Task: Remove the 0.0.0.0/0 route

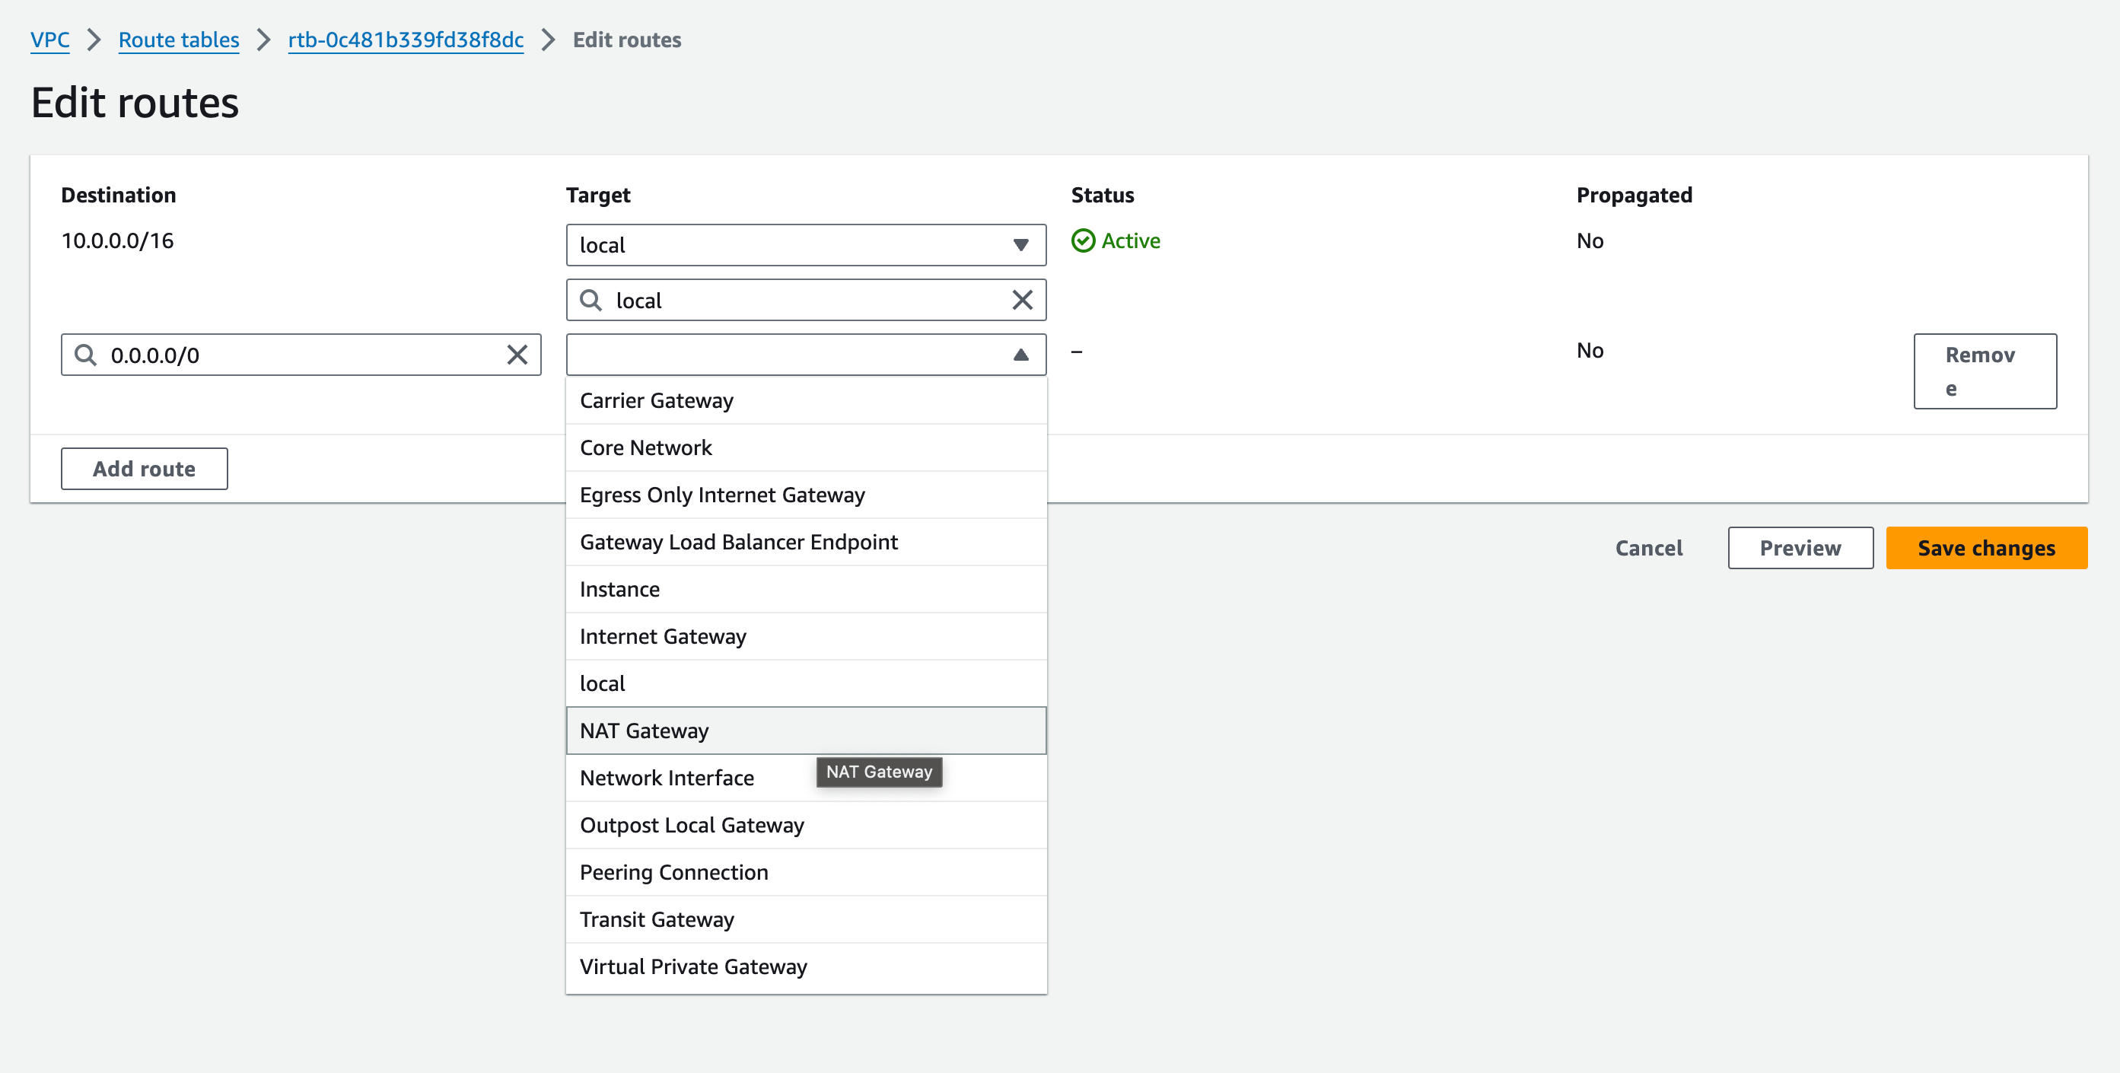Action: [1985, 371]
